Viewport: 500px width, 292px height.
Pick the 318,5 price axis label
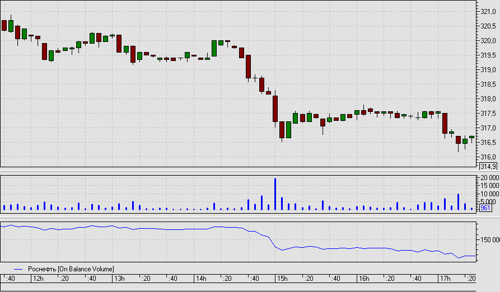[488, 84]
